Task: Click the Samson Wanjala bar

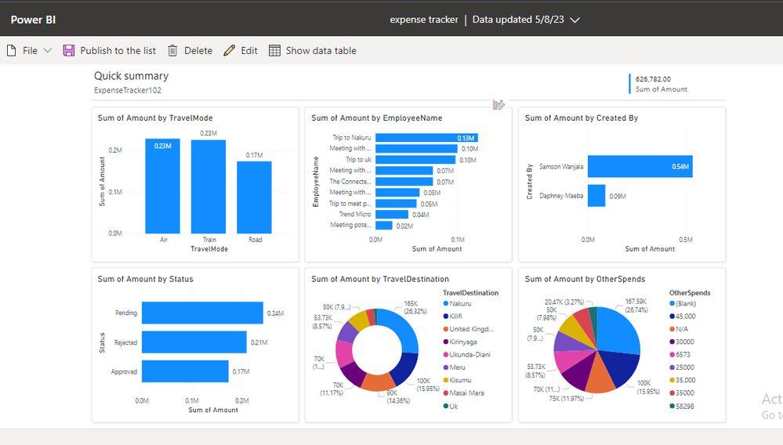Action: coord(640,166)
